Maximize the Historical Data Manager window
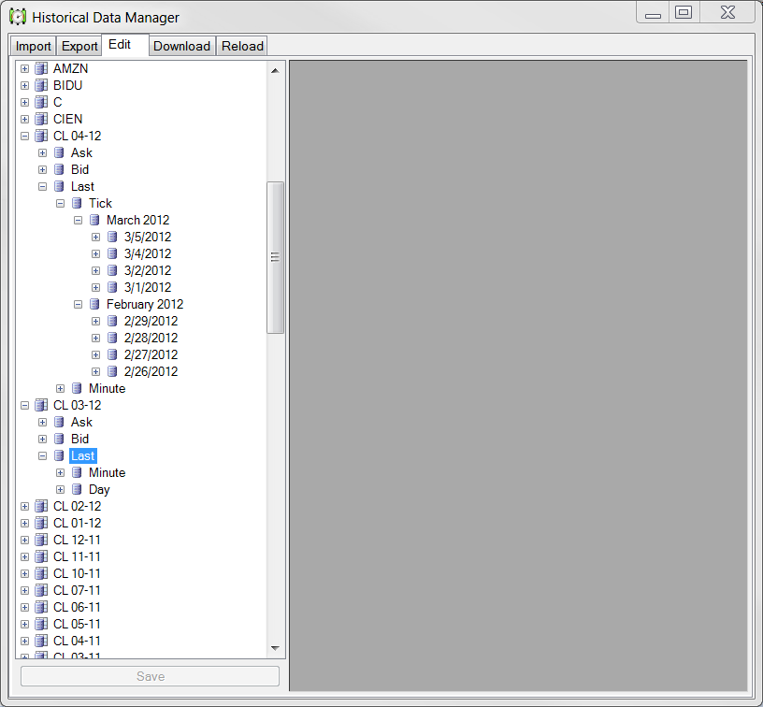Viewport: 763px width, 707px height. tap(684, 13)
